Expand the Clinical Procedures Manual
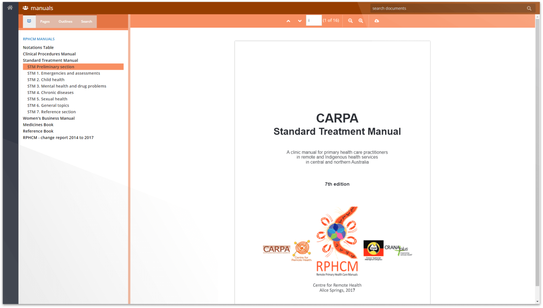543x308 pixels. pyautogui.click(x=49, y=54)
